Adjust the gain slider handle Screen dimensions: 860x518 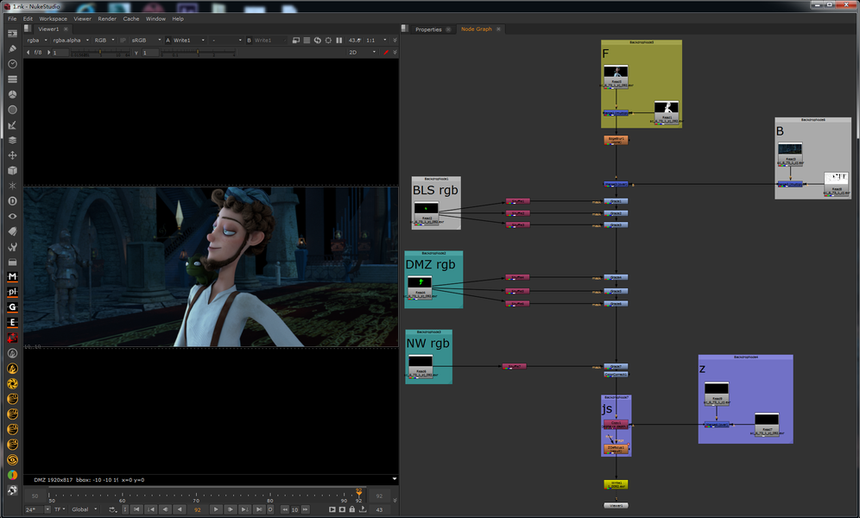[x=100, y=53]
